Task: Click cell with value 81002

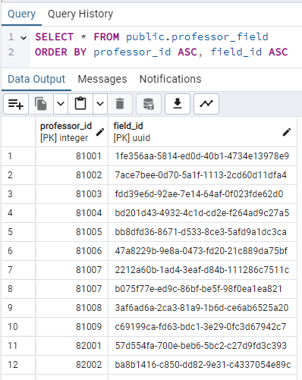Action: tap(71, 175)
